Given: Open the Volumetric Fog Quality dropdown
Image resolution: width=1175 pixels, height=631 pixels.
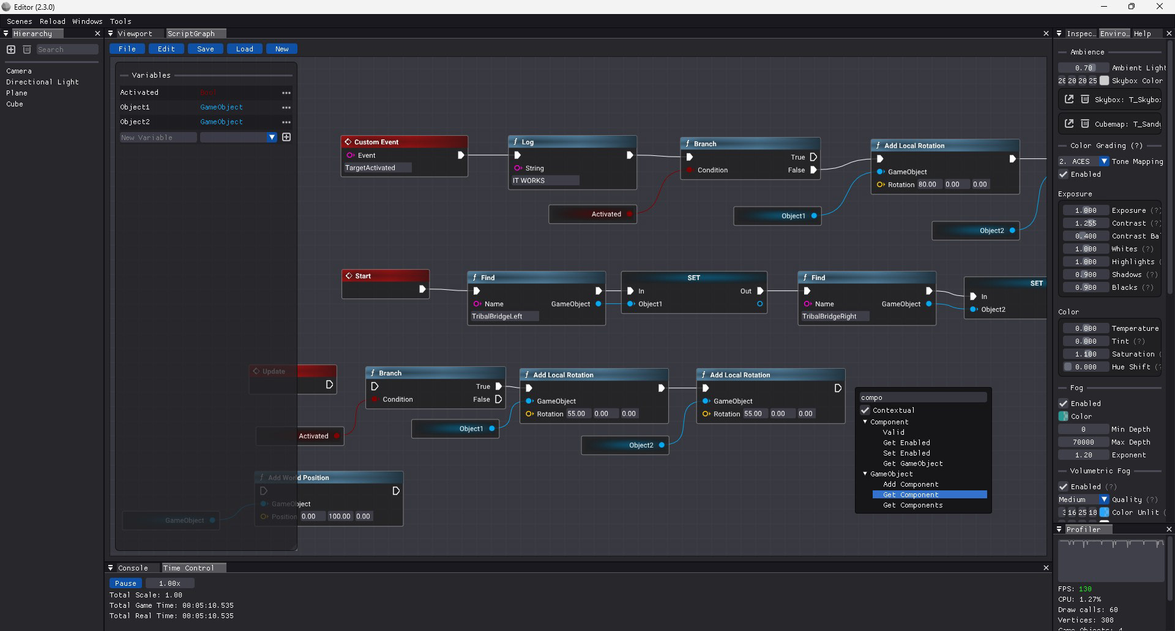Looking at the screenshot, I should point(1103,500).
